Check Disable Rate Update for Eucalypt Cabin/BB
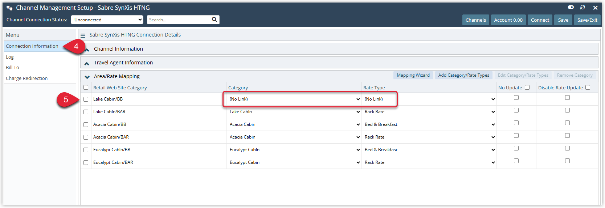The width and height of the screenshot is (605, 208). point(567,148)
